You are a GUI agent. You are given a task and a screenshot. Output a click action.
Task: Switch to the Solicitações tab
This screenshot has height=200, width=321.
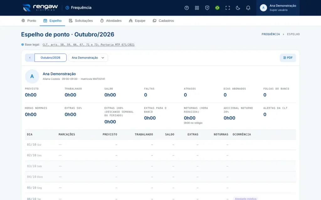[81, 21]
